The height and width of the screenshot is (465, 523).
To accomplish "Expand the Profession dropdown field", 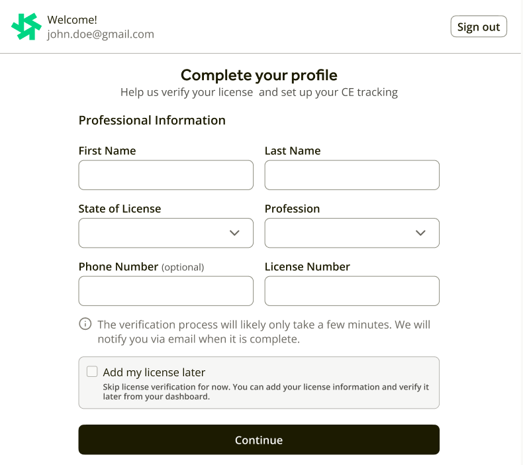I will 352,233.
